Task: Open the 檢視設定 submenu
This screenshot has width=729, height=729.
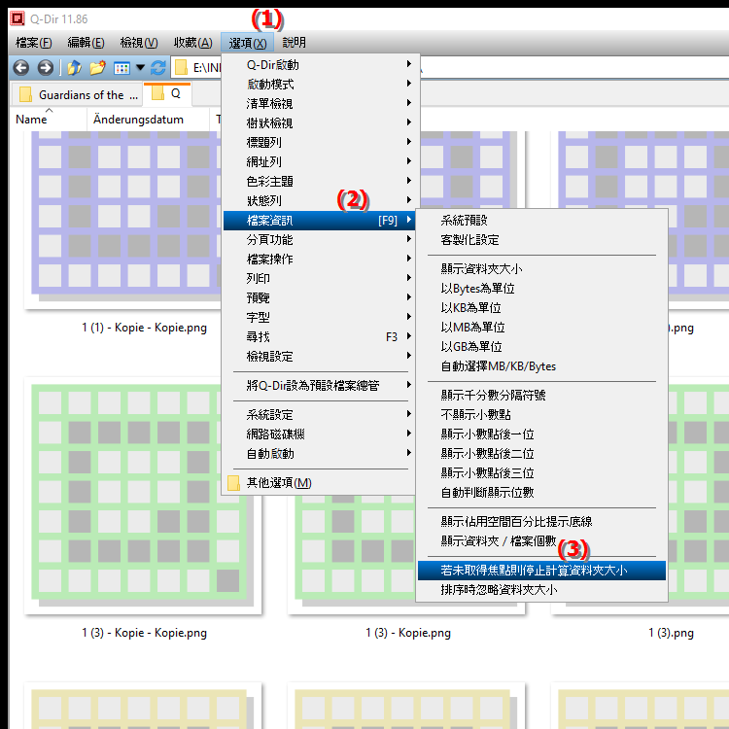Action: coord(321,357)
